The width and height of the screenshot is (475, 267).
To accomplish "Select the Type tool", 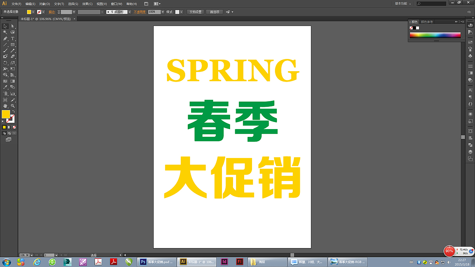I will (13, 39).
